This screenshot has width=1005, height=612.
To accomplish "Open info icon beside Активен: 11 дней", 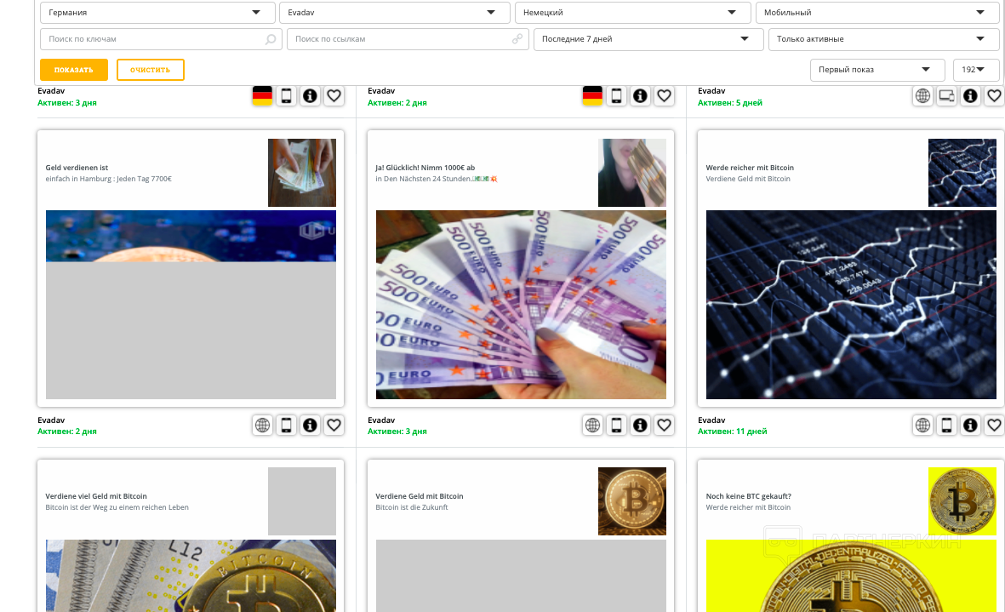I will [x=970, y=425].
